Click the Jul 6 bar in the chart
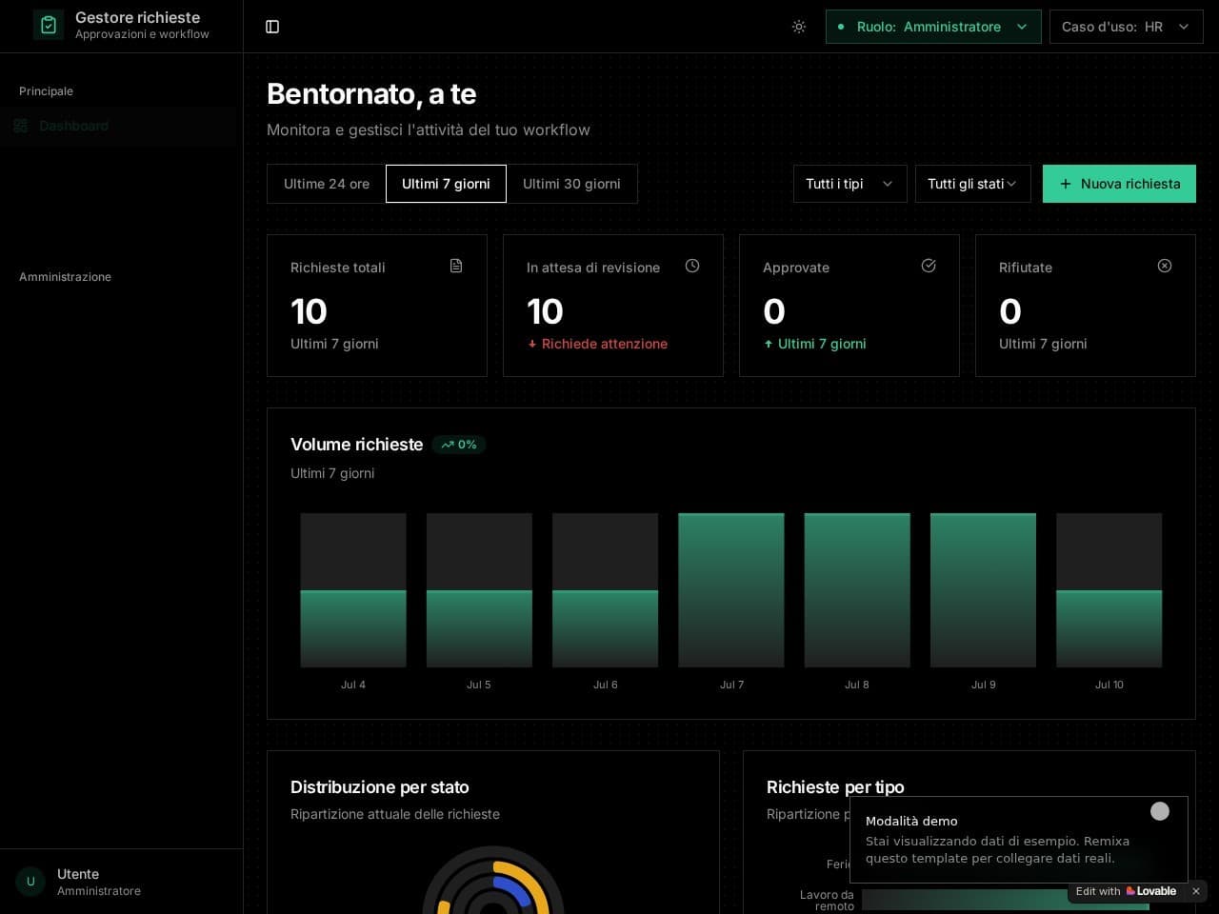 606,628
